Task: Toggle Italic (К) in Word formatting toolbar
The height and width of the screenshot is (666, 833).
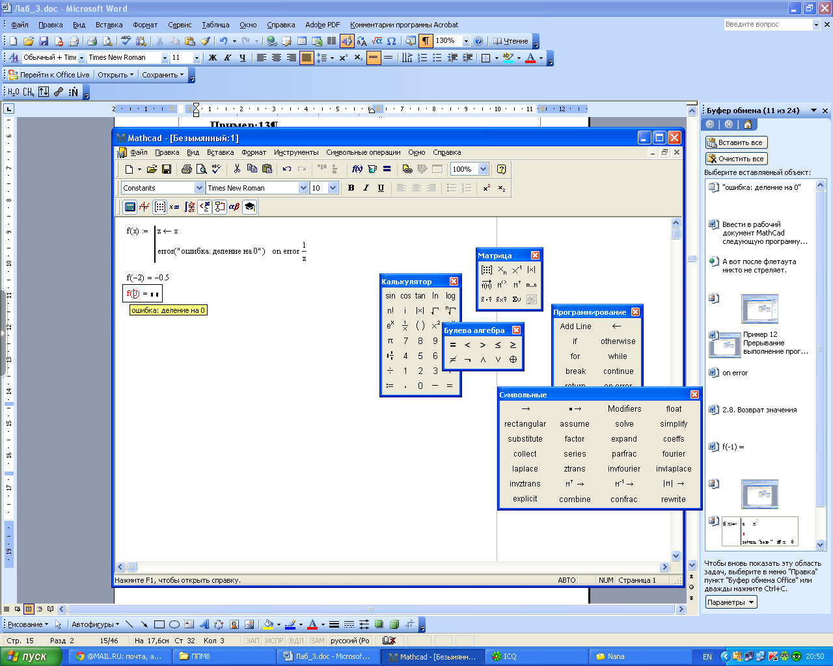Action: [x=228, y=58]
